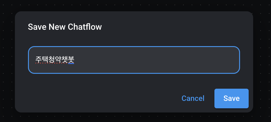Click the word "Chatflow" in the title
The image size is (271, 122).
(85, 27)
